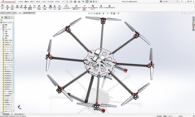Switch to the SOLIDWORKS アドイン tab
The width and height of the screenshot is (195, 117).
[29, 13]
